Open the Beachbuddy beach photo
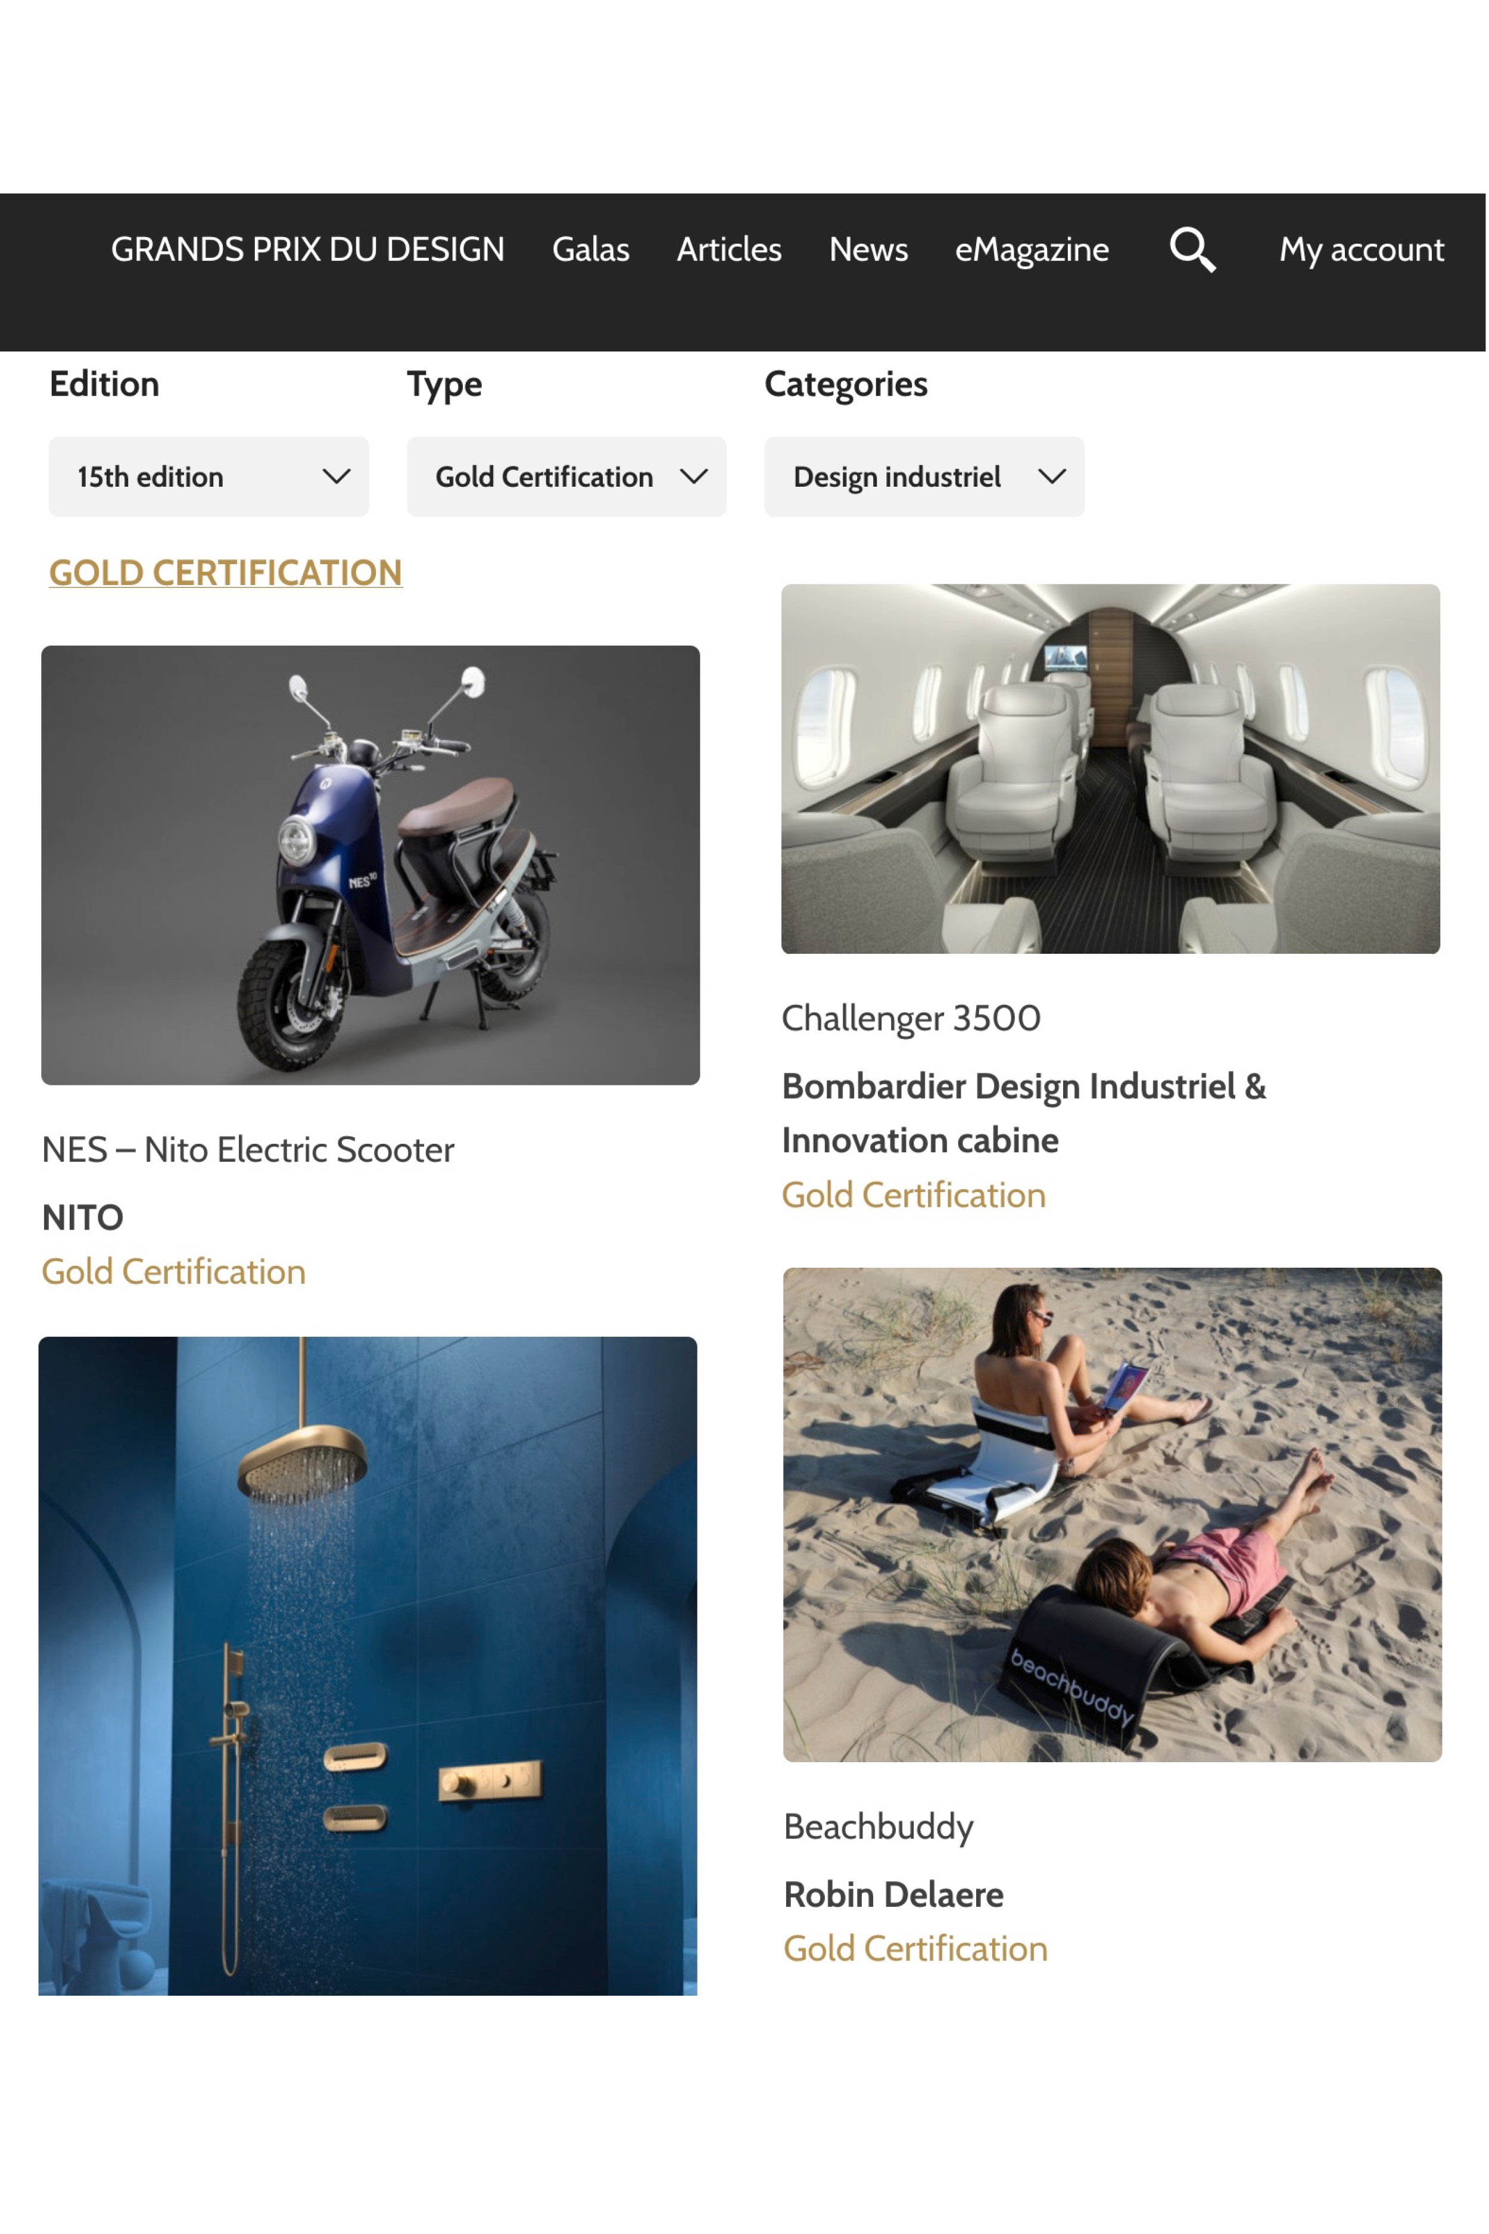 [1112, 1515]
